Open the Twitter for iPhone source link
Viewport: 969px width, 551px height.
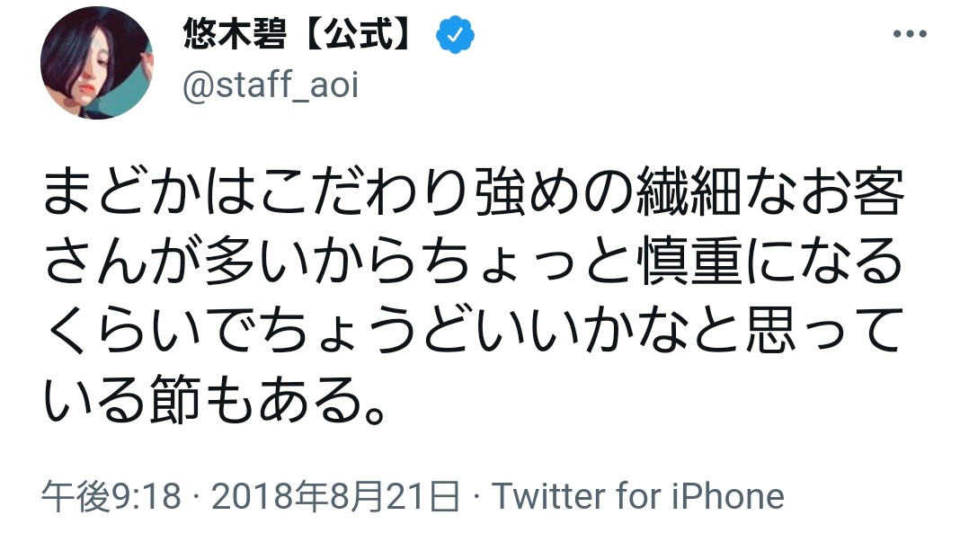(638, 495)
